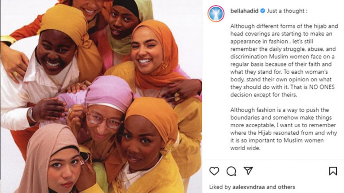Open comments via the speech bubble icon

click(x=231, y=171)
